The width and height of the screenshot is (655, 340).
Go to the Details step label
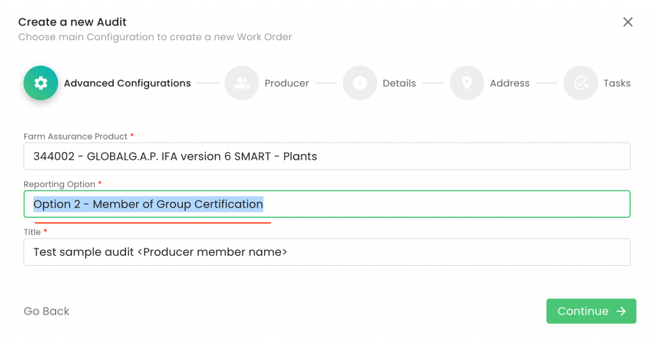pos(399,83)
